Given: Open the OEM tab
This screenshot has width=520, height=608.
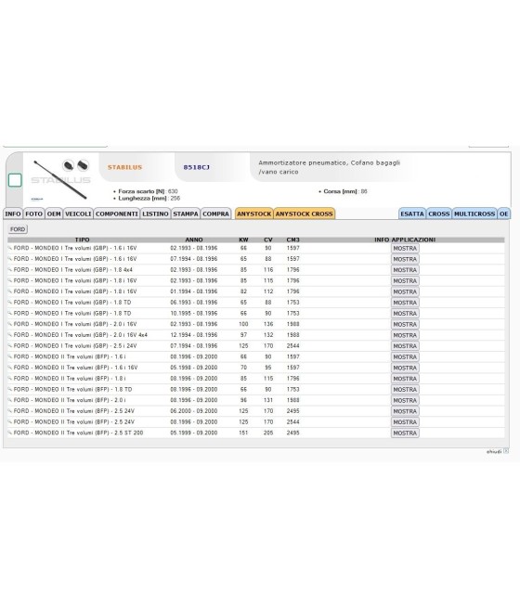Looking at the screenshot, I should point(54,213).
